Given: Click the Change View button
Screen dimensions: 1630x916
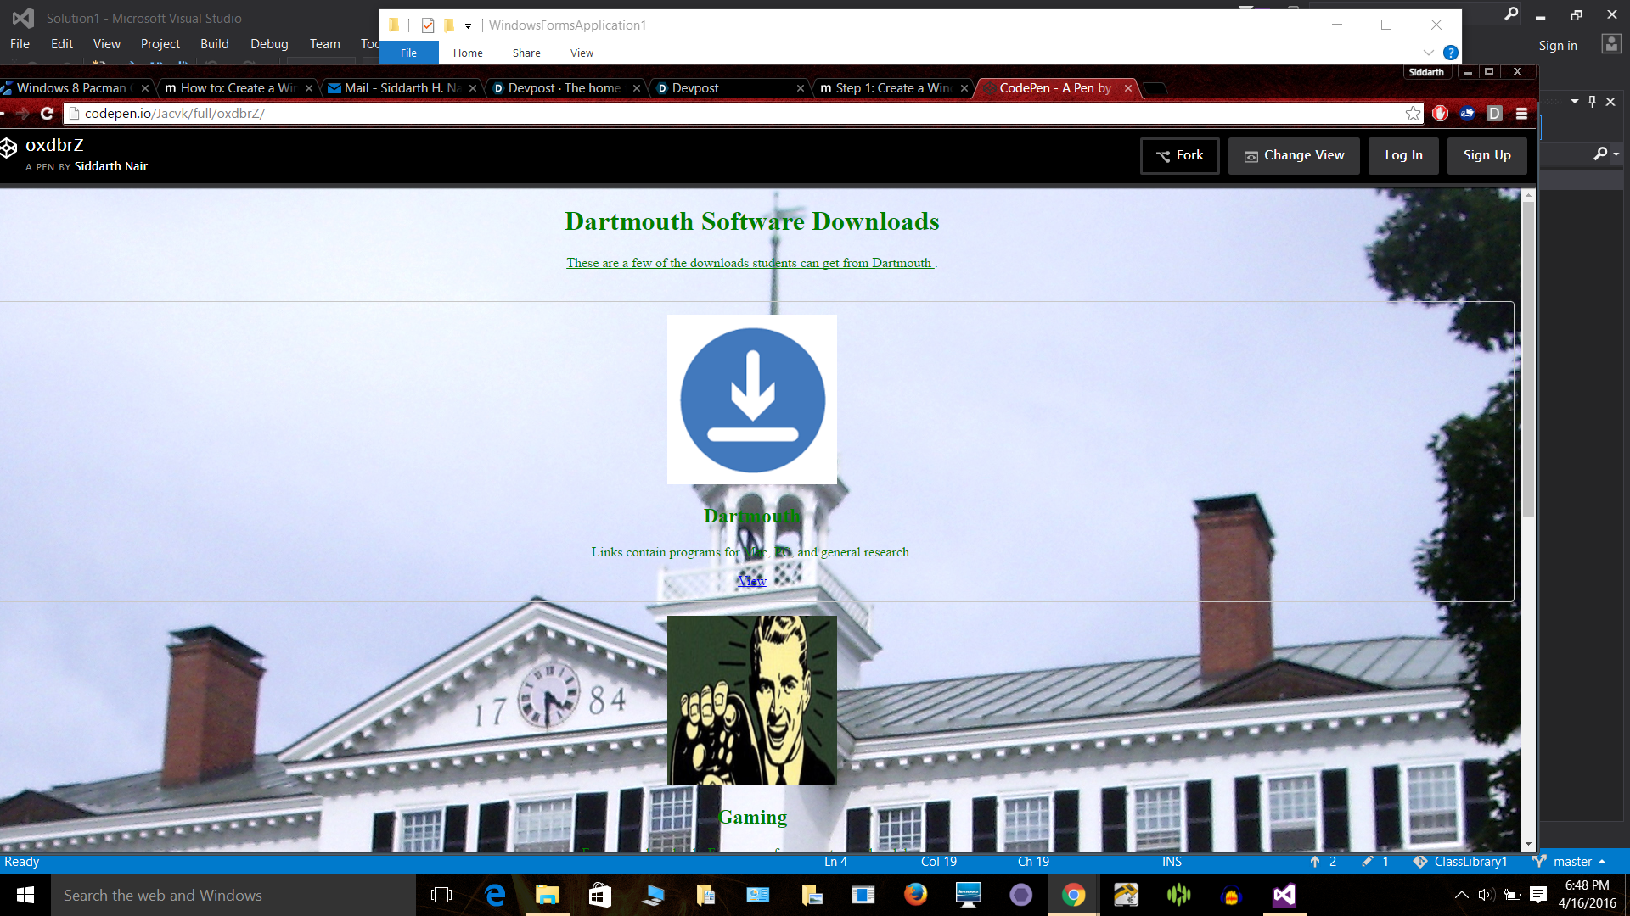Looking at the screenshot, I should pos(1294,155).
